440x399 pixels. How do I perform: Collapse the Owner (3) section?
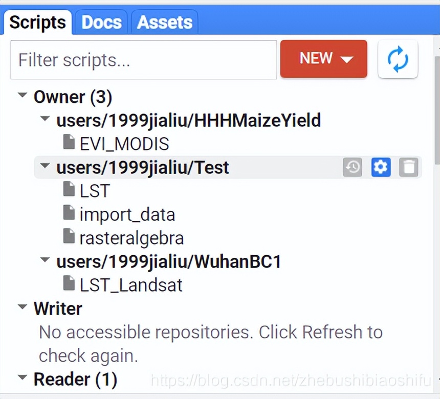pyautogui.click(x=23, y=96)
